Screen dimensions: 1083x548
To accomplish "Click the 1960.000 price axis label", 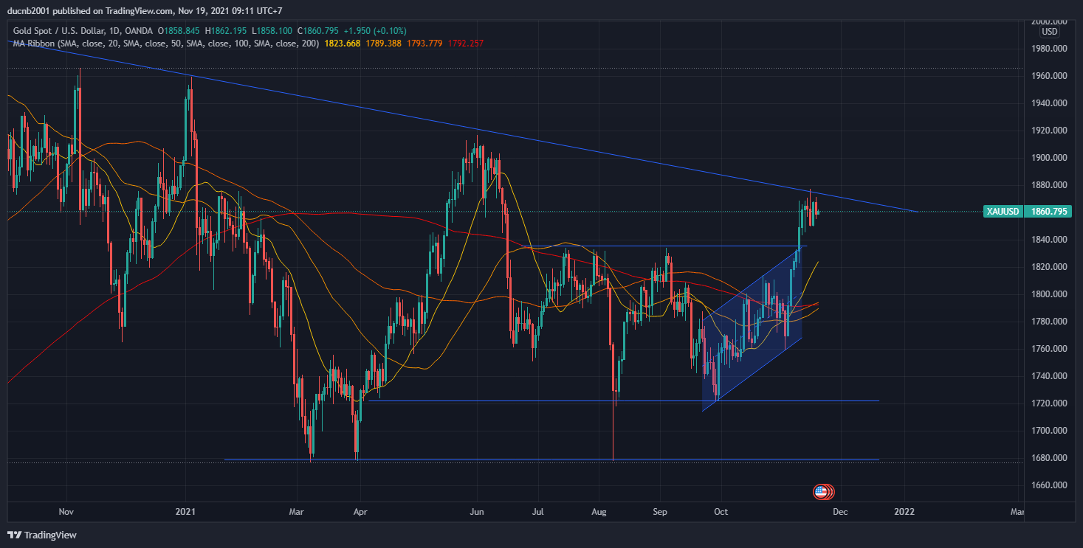I will click(x=1048, y=76).
